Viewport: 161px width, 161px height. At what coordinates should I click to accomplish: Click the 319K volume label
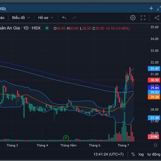click(x=154, y=137)
